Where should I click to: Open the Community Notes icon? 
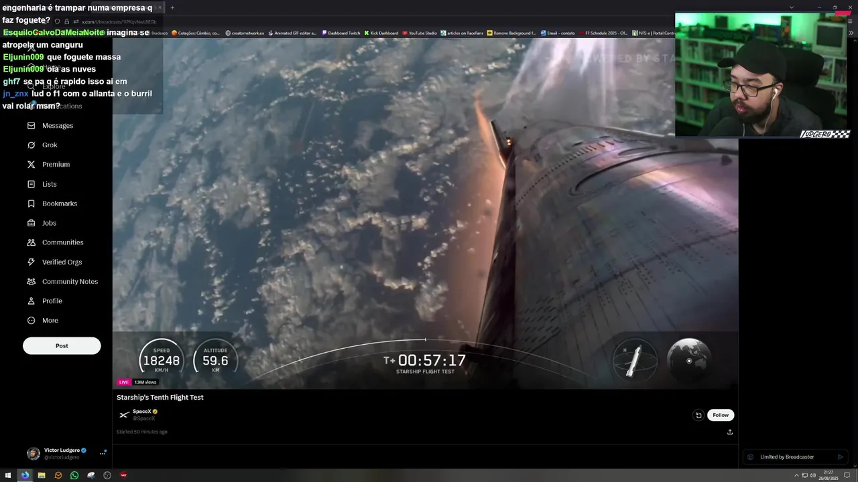tap(31, 281)
